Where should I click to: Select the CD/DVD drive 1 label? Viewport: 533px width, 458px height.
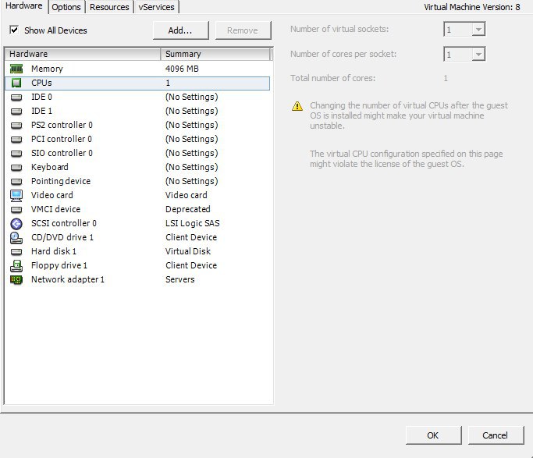pyautogui.click(x=62, y=237)
